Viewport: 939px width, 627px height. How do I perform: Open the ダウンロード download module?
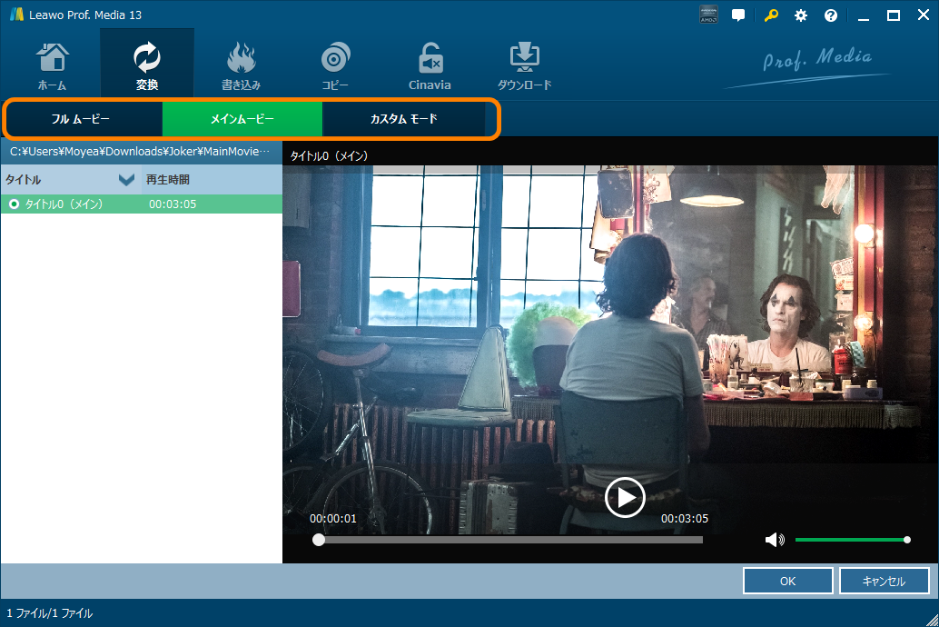(525, 66)
